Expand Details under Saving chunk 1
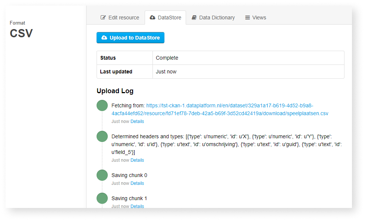The width and height of the screenshot is (365, 221). (x=137, y=206)
